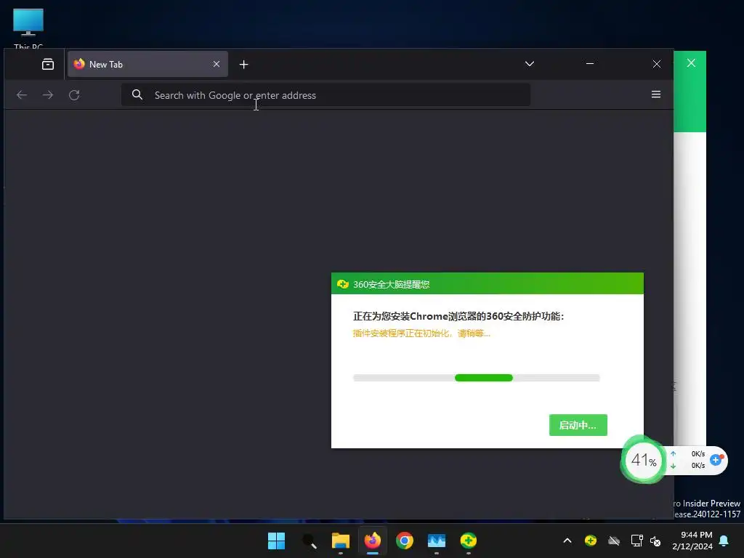
Task: Minimize the Firefox window
Action: (590, 64)
